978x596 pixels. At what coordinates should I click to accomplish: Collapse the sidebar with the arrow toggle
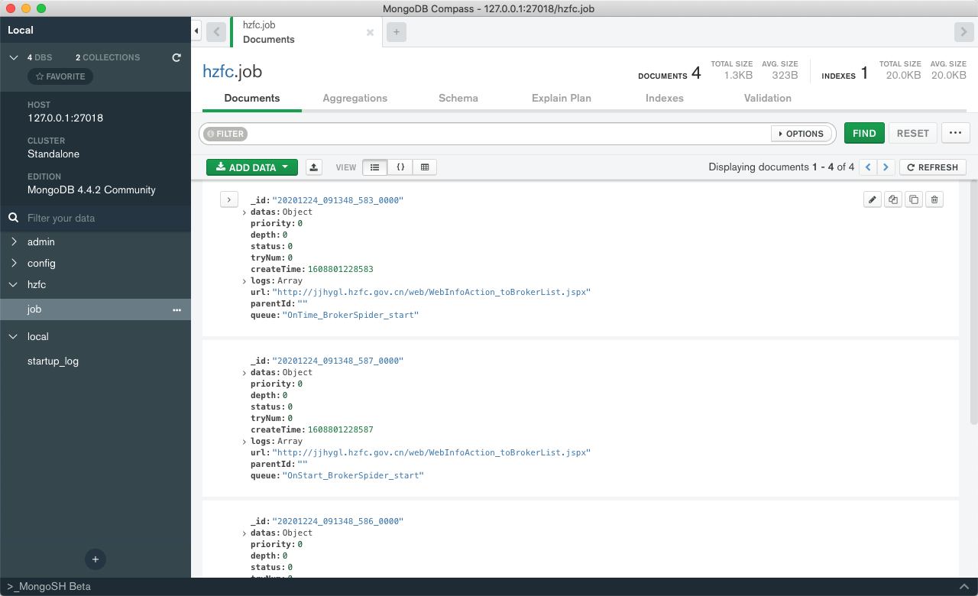click(196, 31)
